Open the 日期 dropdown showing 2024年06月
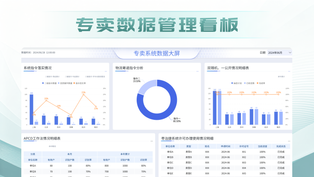The height and width of the screenshot is (177, 314). [x=279, y=52]
